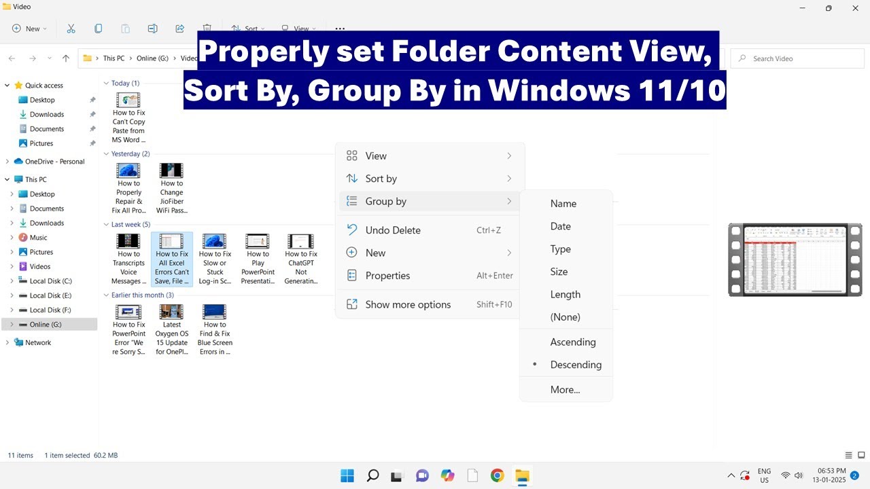Open Recent locations dropdown arrow
The image size is (870, 489).
click(49, 58)
